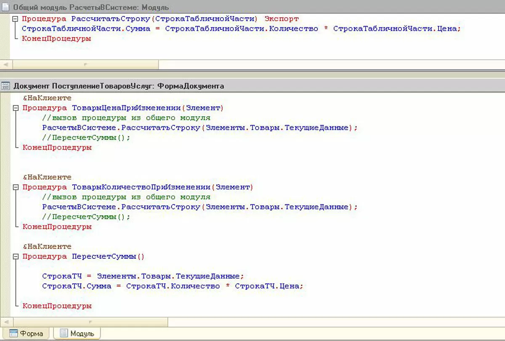Collapse the ТоварыЦенаПриИзменении procedure block
Screen dimensions: 505x341
point(16,108)
